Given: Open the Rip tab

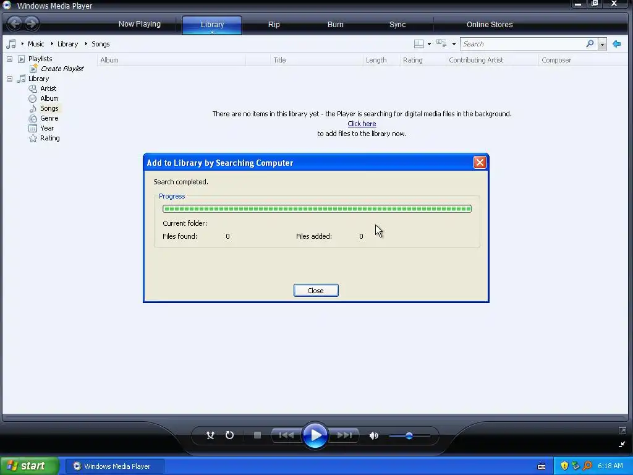Looking at the screenshot, I should (274, 24).
